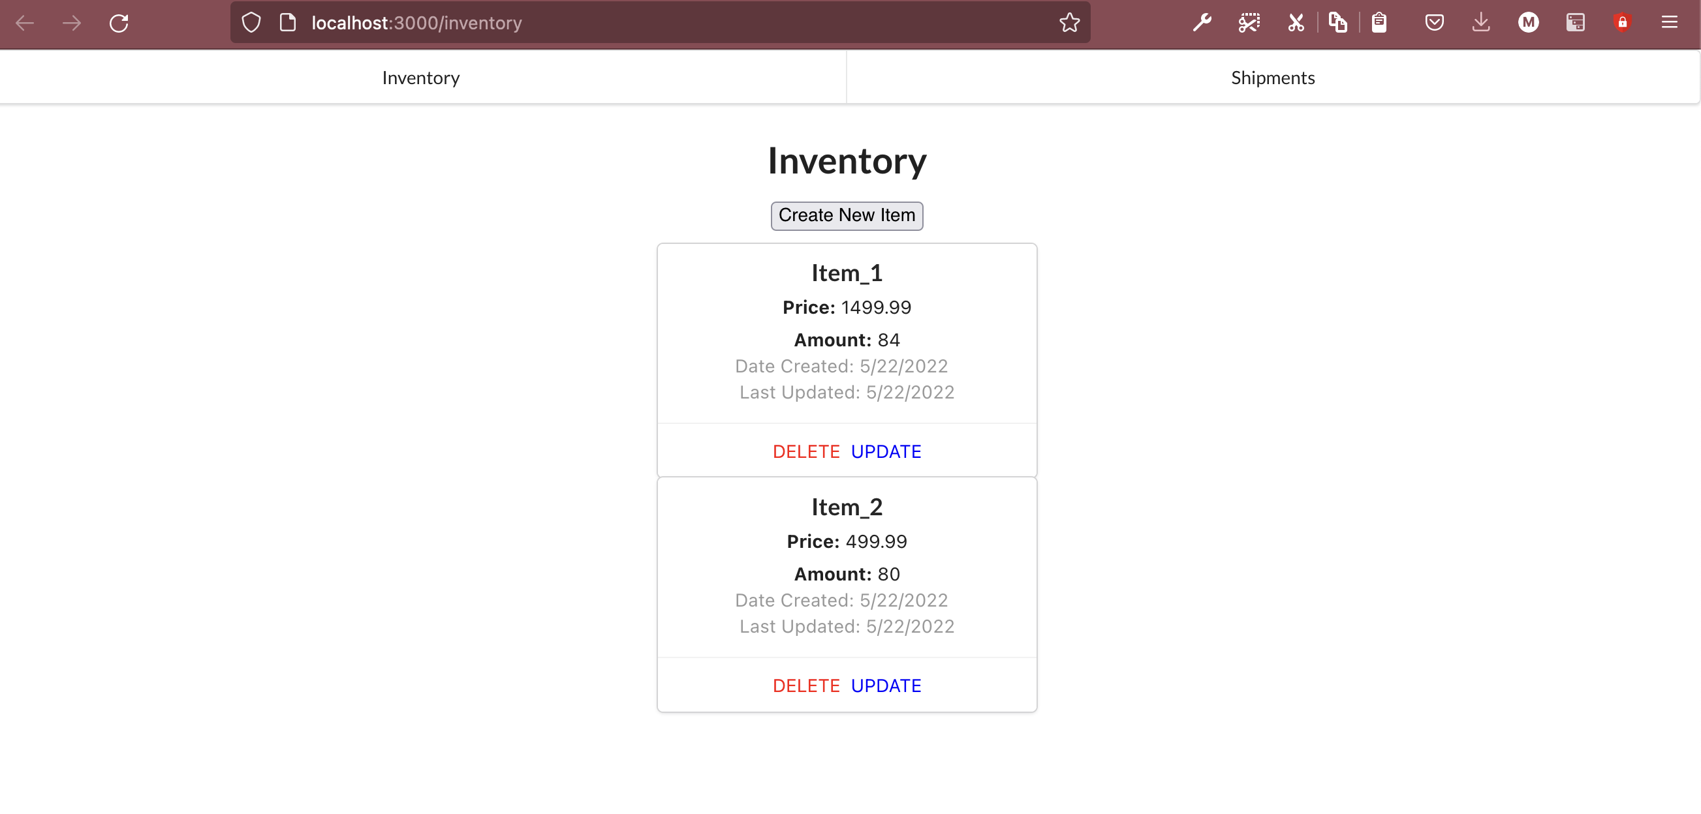Image resolution: width=1701 pixels, height=814 pixels.
Task: Click the back navigation arrow
Action: pyautogui.click(x=25, y=23)
